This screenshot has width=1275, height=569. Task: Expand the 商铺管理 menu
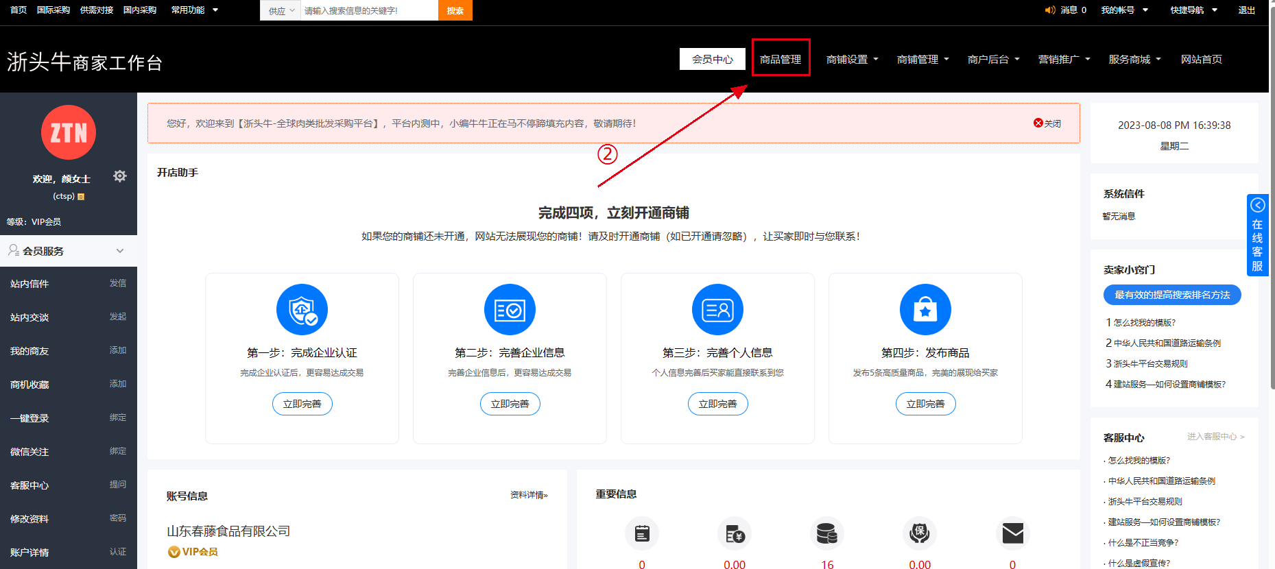point(922,60)
